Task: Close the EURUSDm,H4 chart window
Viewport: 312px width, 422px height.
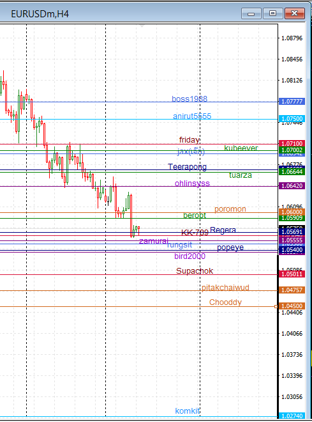Action: pyautogui.click(x=294, y=13)
